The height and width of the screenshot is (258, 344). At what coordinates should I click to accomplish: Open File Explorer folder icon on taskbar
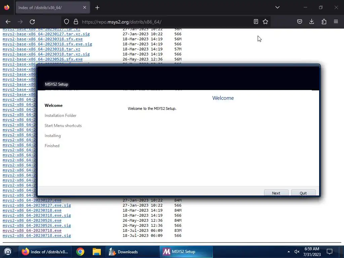[x=96, y=252]
